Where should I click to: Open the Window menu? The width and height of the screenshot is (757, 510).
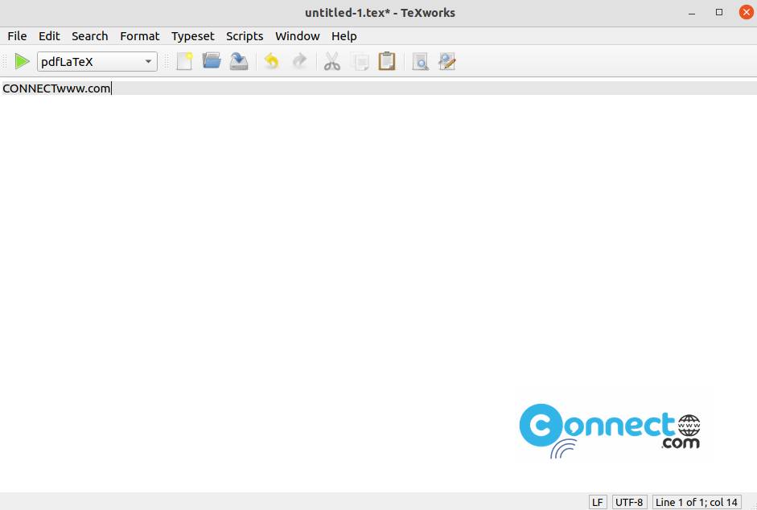tap(298, 36)
